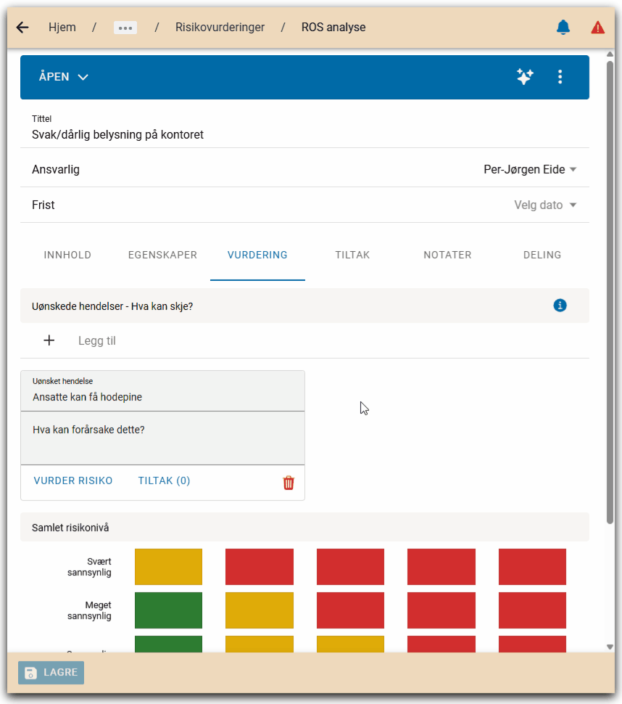The image size is (622, 704).
Task: Switch to the TILTAK tab
Action: [352, 255]
